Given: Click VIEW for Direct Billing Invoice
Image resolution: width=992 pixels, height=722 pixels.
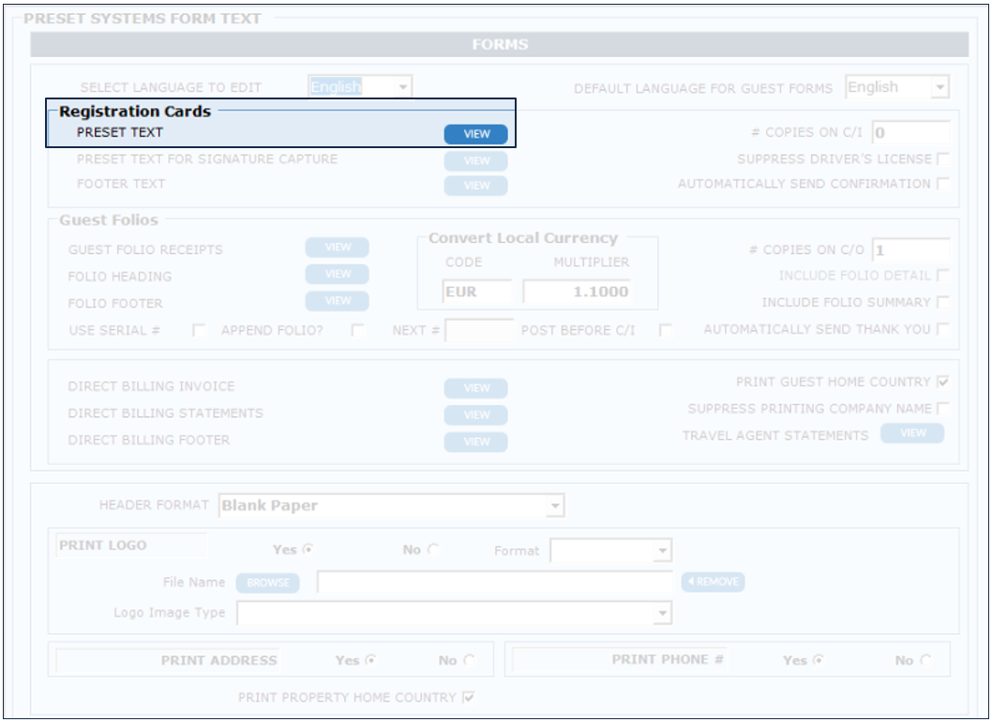Looking at the screenshot, I should point(475,388).
